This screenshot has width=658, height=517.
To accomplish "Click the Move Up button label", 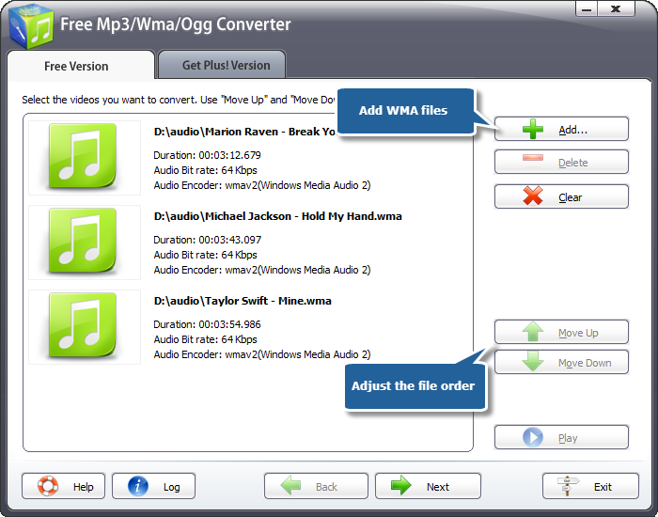I will [578, 333].
